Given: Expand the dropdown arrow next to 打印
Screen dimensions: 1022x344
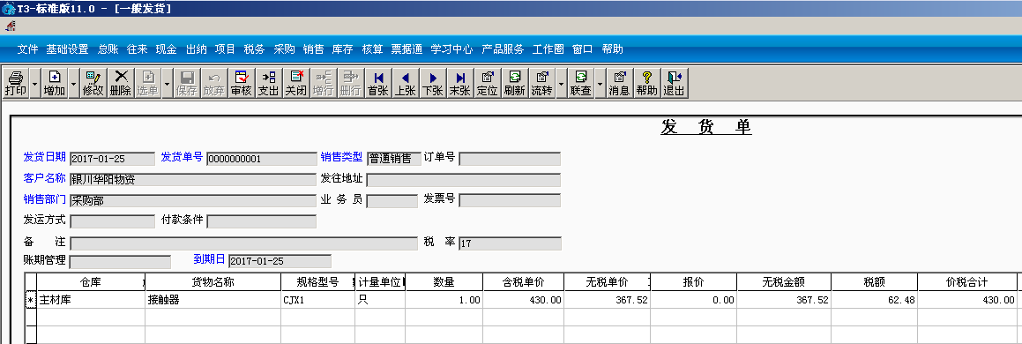Looking at the screenshot, I should (x=34, y=84).
